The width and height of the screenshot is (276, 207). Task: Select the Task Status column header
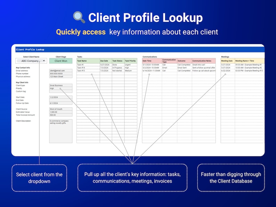pos(118,61)
